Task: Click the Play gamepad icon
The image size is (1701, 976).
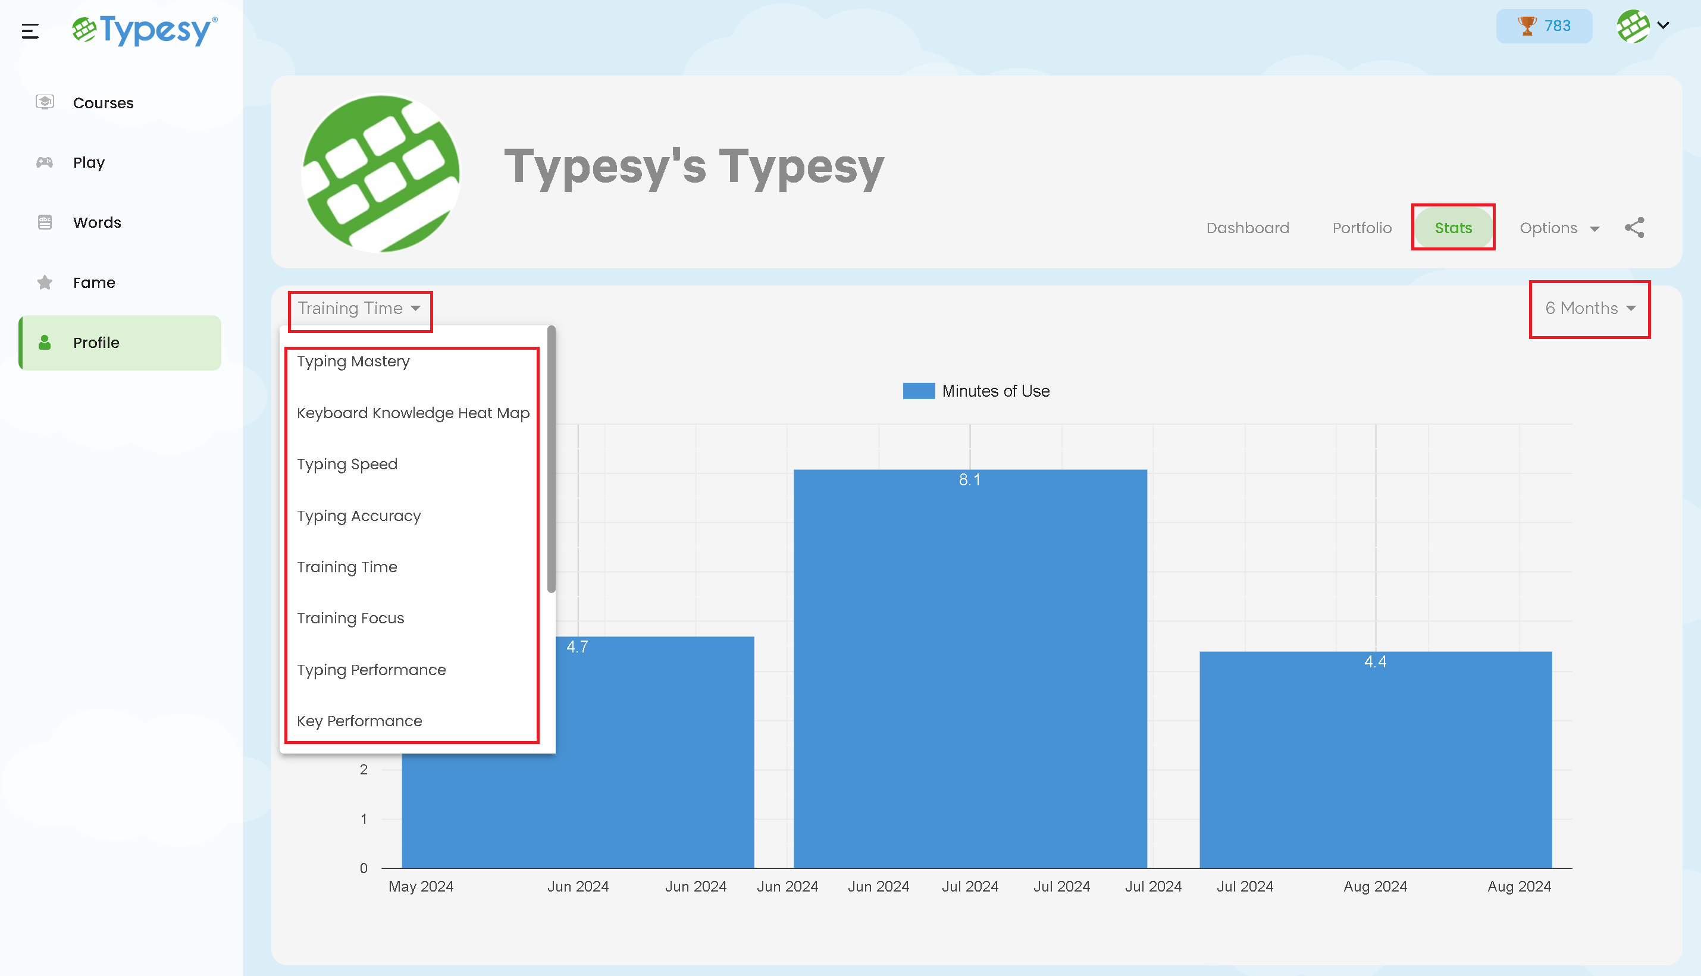Action: [x=45, y=162]
